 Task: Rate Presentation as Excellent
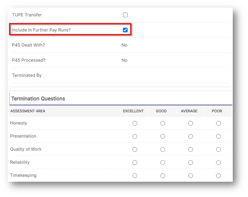[135, 136]
